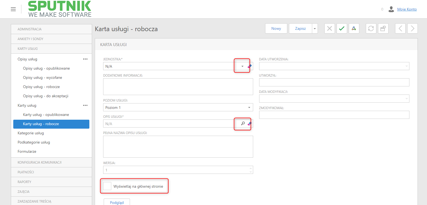Click the user account avatar icon
This screenshot has width=427, height=205.
point(391,9)
